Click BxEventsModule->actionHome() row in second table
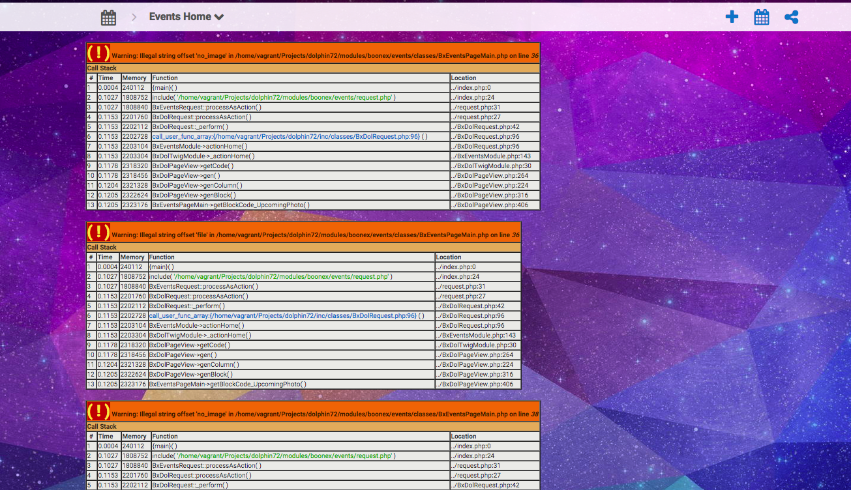 point(196,326)
